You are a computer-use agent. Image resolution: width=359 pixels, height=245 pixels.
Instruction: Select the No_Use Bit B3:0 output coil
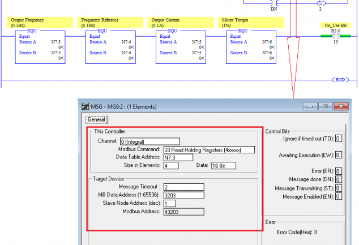click(336, 36)
